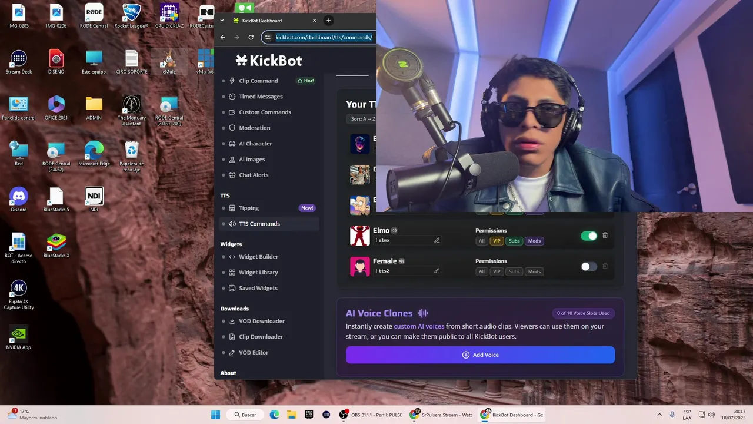
Task: Click the Female voice avatar thumbnail
Action: pos(360,266)
